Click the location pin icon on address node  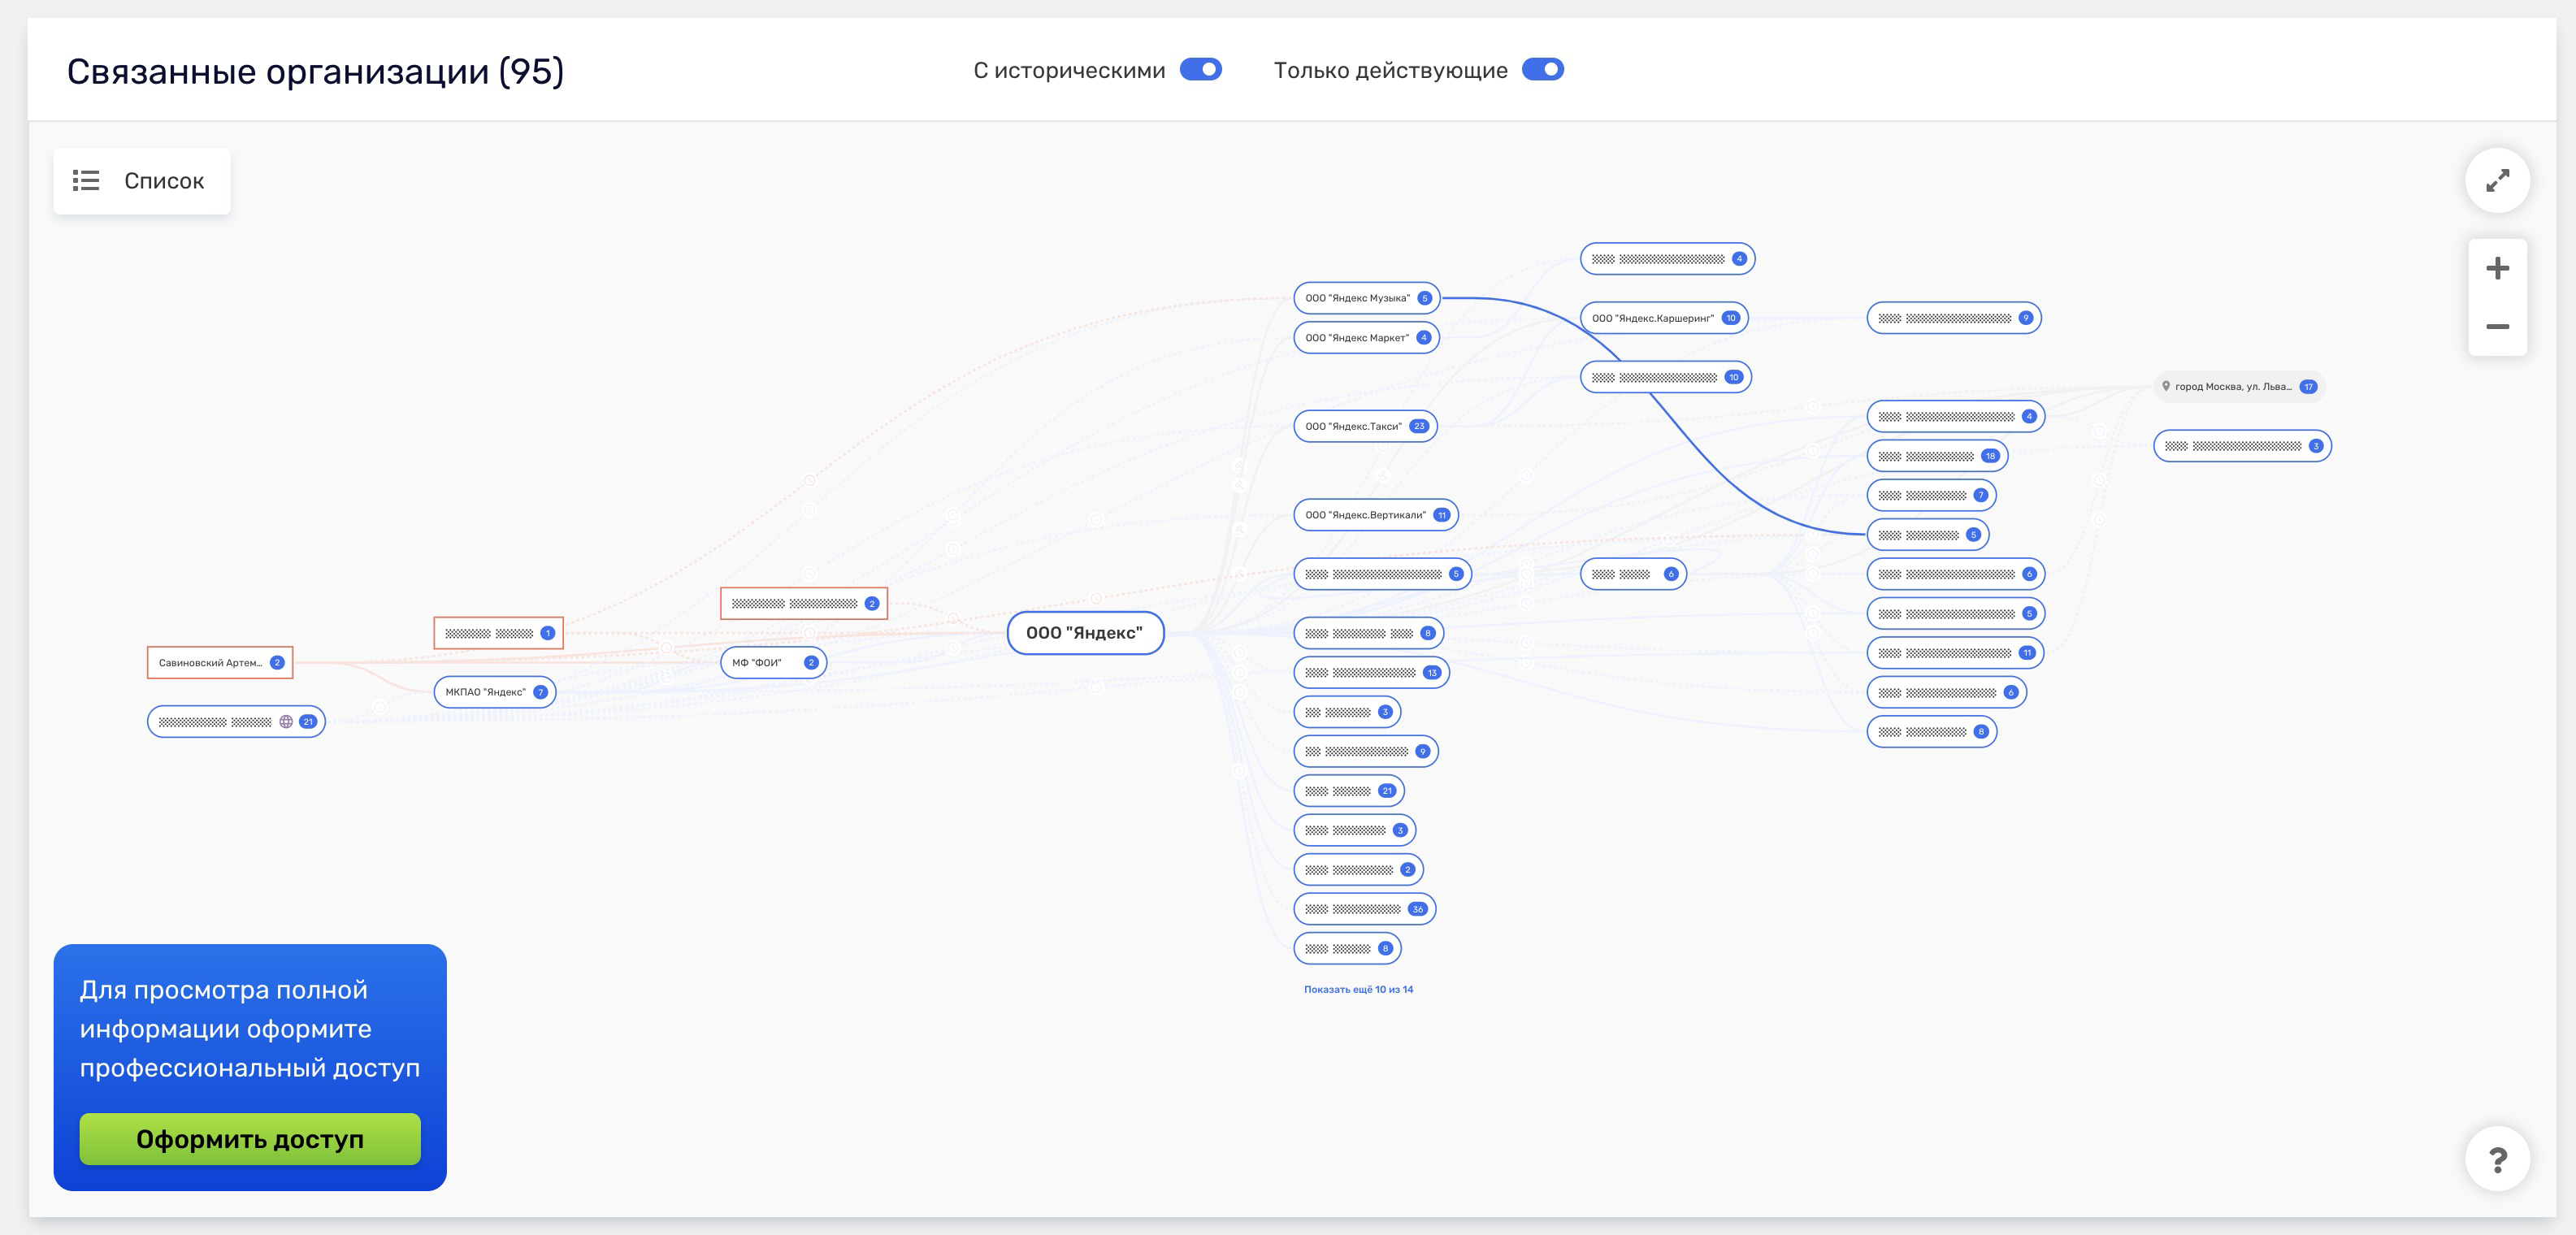[2166, 386]
